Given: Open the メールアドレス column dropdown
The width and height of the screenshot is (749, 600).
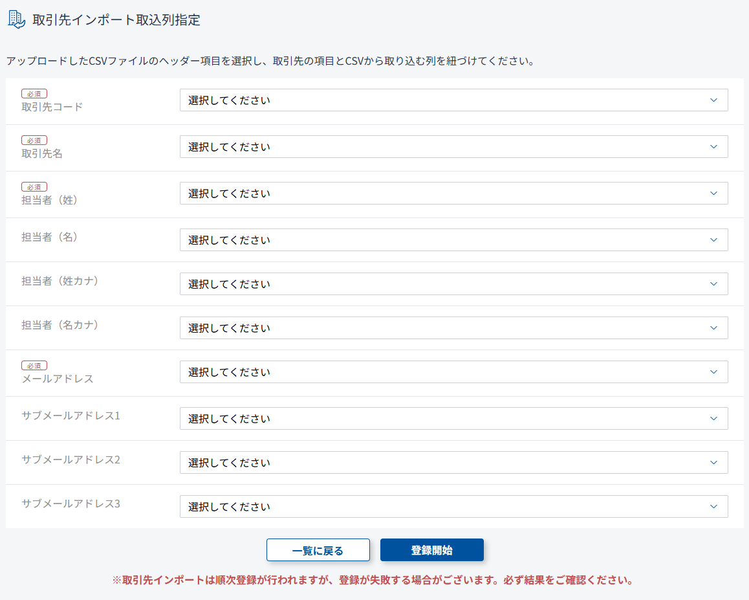Looking at the screenshot, I should pyautogui.click(x=453, y=372).
